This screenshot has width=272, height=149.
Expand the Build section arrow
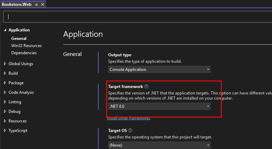point(5,73)
